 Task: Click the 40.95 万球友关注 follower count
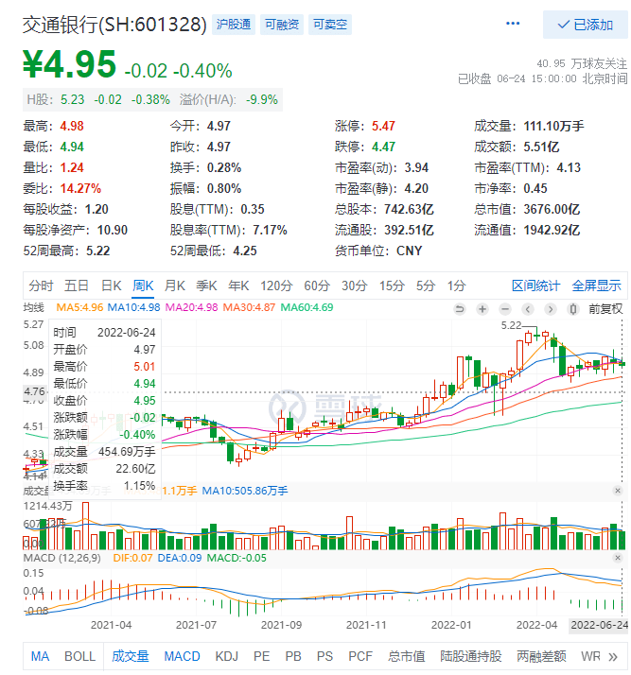pos(582,63)
